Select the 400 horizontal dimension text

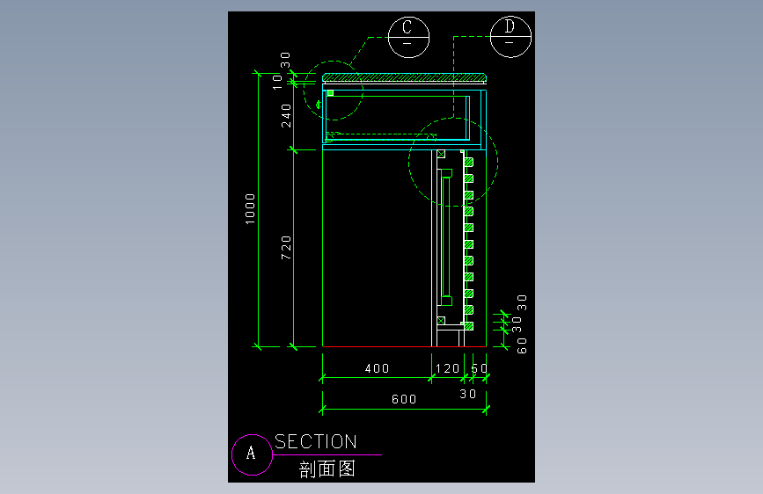click(378, 368)
